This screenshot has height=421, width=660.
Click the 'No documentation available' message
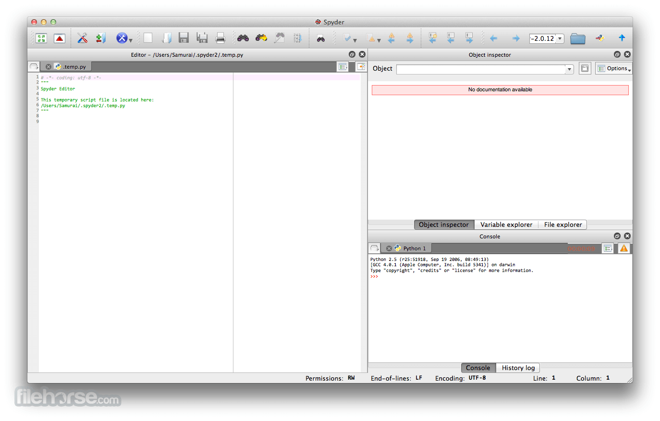point(500,90)
